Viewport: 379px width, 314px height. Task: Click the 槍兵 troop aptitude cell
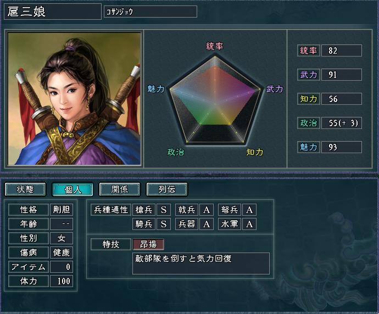(144, 209)
